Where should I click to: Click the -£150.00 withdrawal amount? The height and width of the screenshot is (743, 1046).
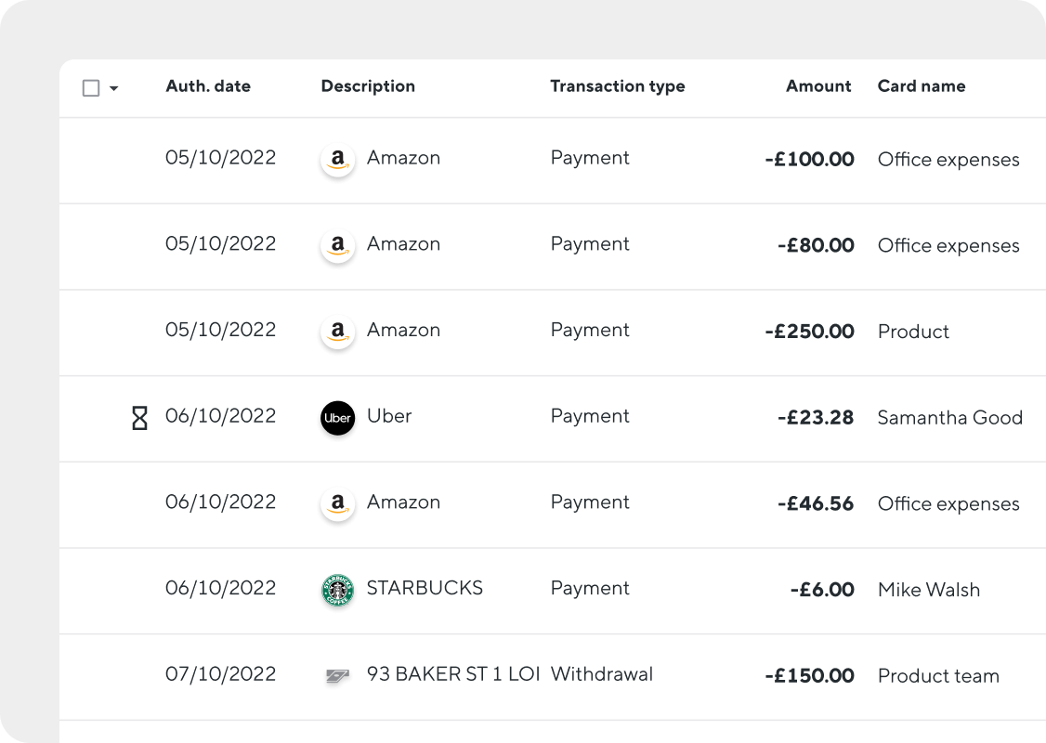click(x=809, y=676)
